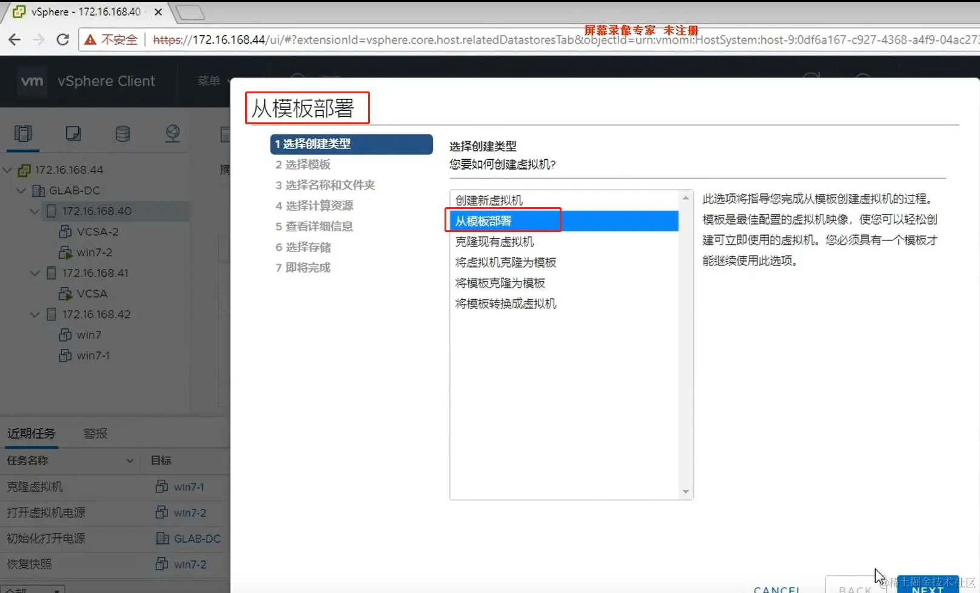Go back with the browser back arrow
980x593 pixels.
tap(15, 39)
